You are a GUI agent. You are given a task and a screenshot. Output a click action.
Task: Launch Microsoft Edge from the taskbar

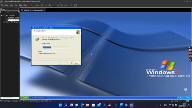(x=82, y=105)
